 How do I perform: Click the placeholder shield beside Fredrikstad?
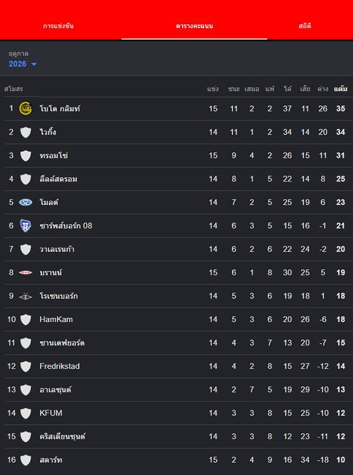[x=25, y=366]
